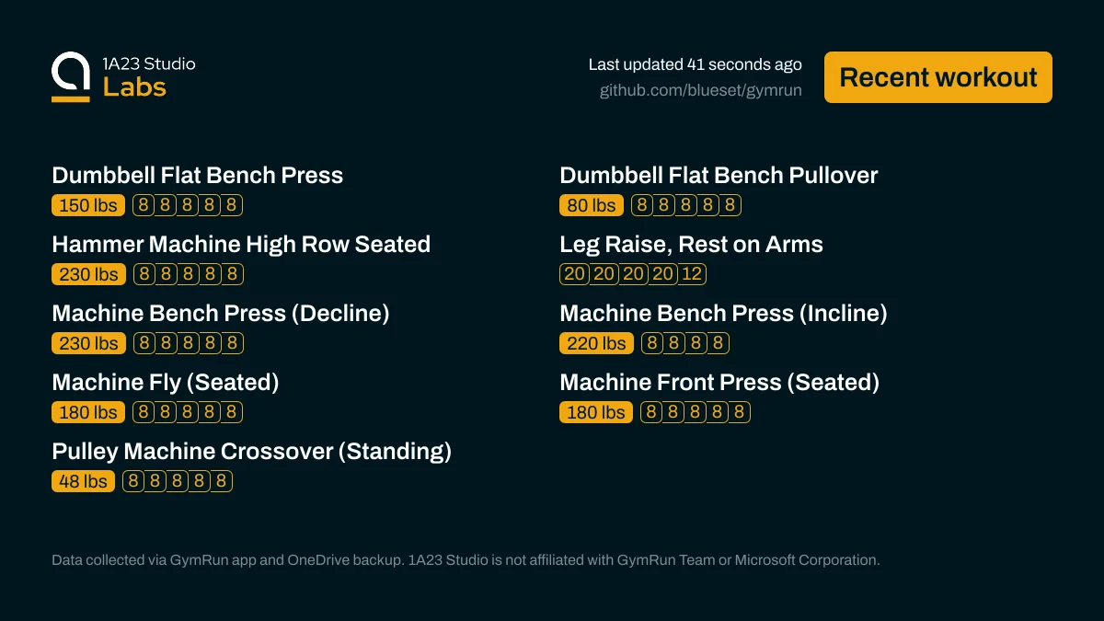Click the 1A23 Studio Labs logo icon
This screenshot has width=1104, height=621.
[71, 76]
